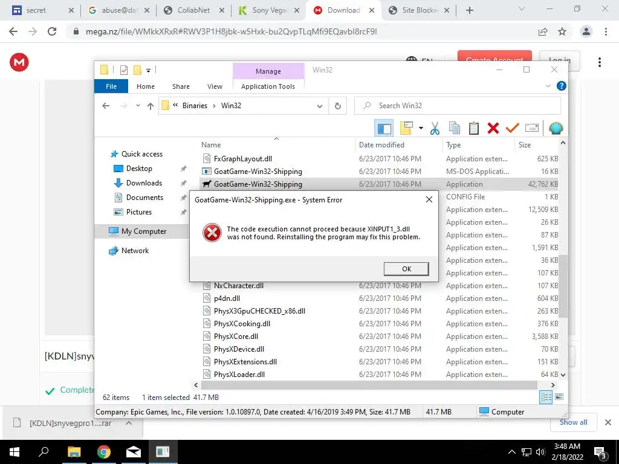
Task: Click the Rename icon in Explorer toolbar
Action: click(532, 128)
